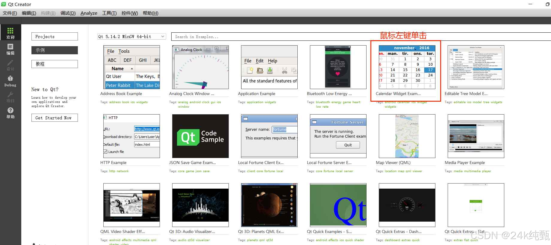The image size is (551, 245).
Task: Open the Calendar Widget Example thumbnail
Action: [407, 67]
